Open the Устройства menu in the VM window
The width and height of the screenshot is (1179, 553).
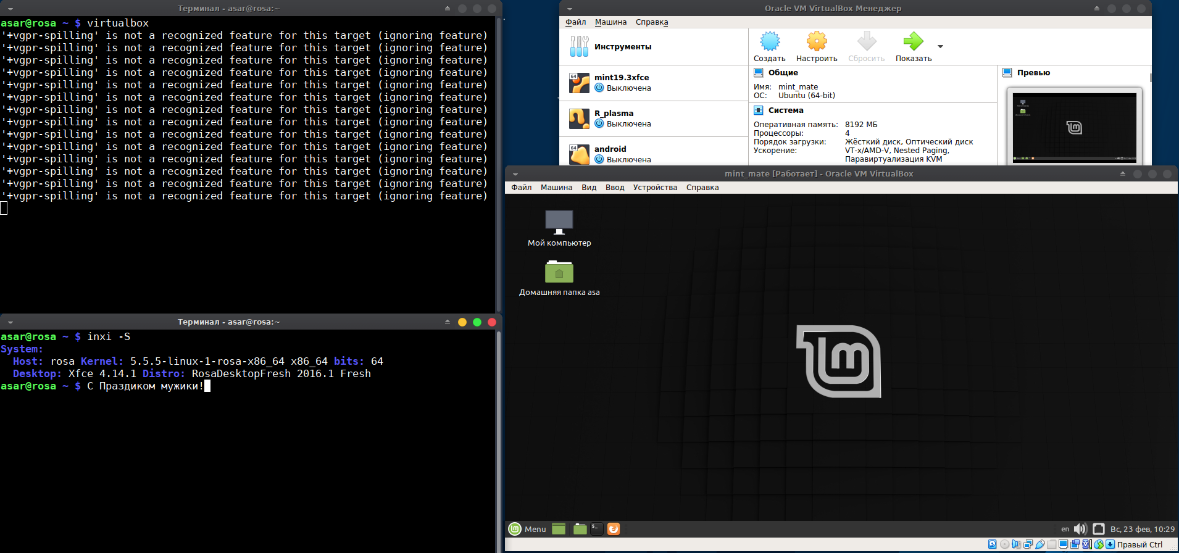pyautogui.click(x=654, y=188)
